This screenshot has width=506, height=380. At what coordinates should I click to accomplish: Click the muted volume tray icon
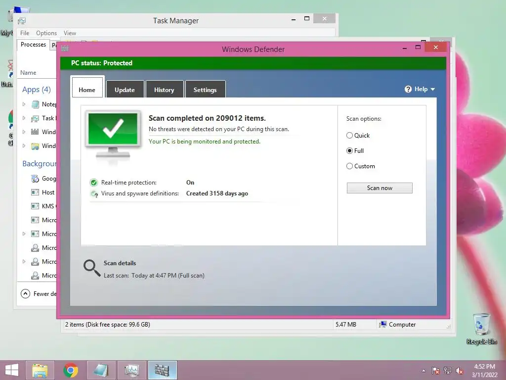pyautogui.click(x=460, y=371)
